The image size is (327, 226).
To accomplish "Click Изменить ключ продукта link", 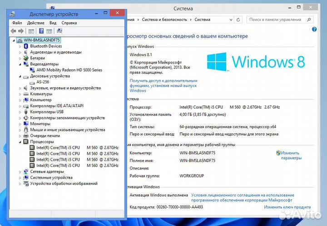I will (x=287, y=207).
